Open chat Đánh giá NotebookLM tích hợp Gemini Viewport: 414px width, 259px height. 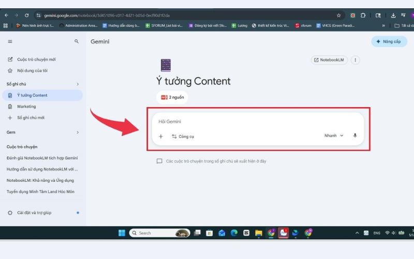(42, 158)
